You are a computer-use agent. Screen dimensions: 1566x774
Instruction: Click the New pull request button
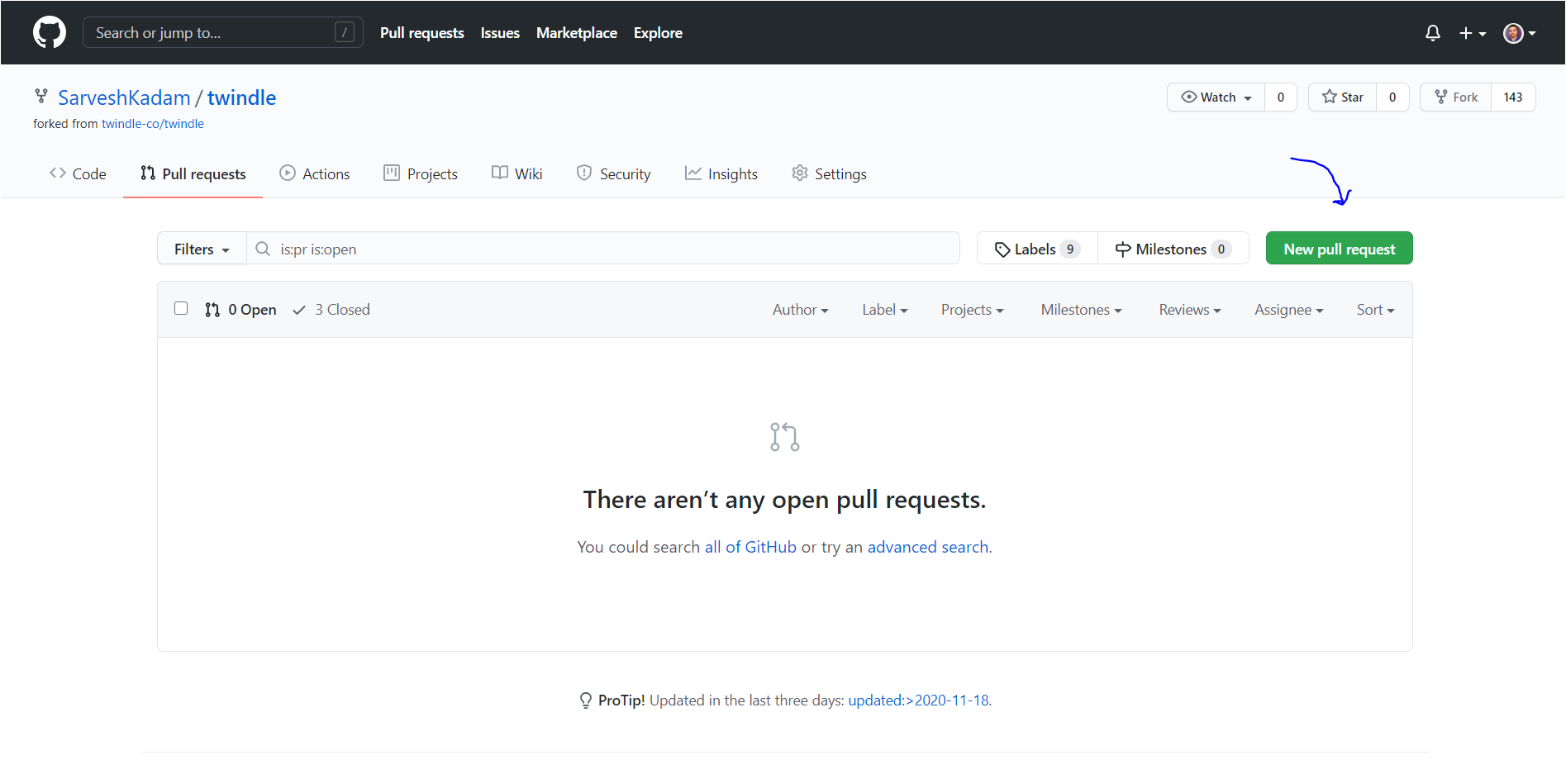pos(1339,249)
